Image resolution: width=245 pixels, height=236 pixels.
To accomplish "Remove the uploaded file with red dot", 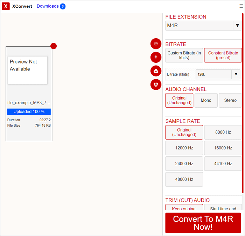I will [x=54, y=46].
